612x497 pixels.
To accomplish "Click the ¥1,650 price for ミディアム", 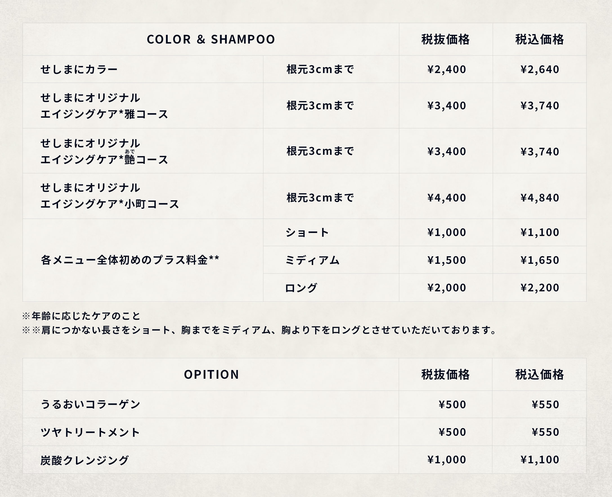I will point(540,260).
